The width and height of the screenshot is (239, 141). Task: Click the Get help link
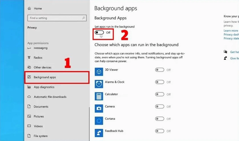(234, 52)
